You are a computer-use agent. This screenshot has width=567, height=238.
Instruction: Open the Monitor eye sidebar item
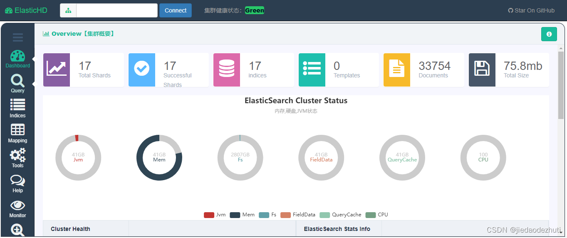[17, 208]
